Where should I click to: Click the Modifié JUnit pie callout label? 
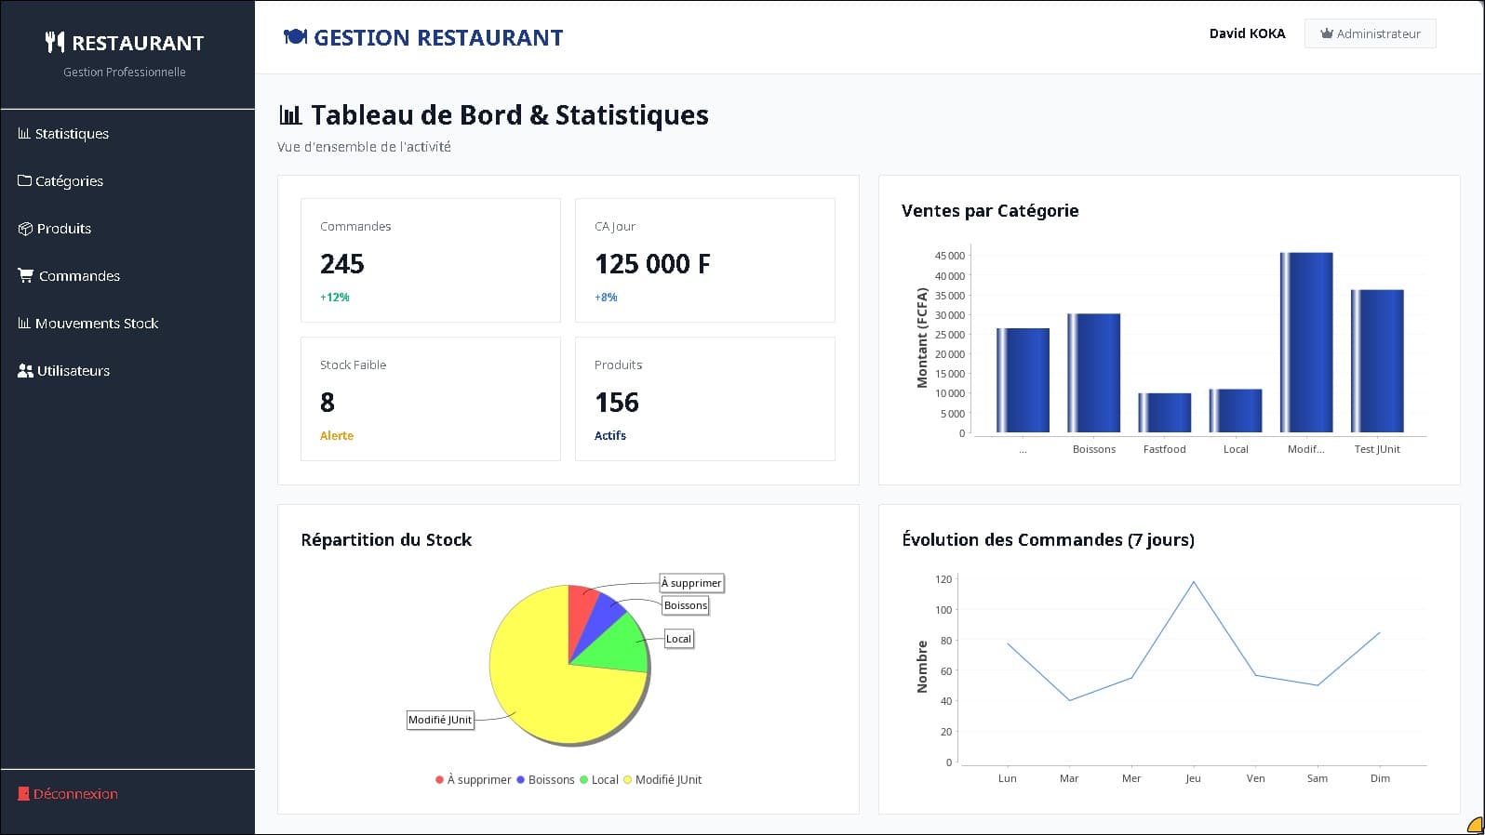440,720
